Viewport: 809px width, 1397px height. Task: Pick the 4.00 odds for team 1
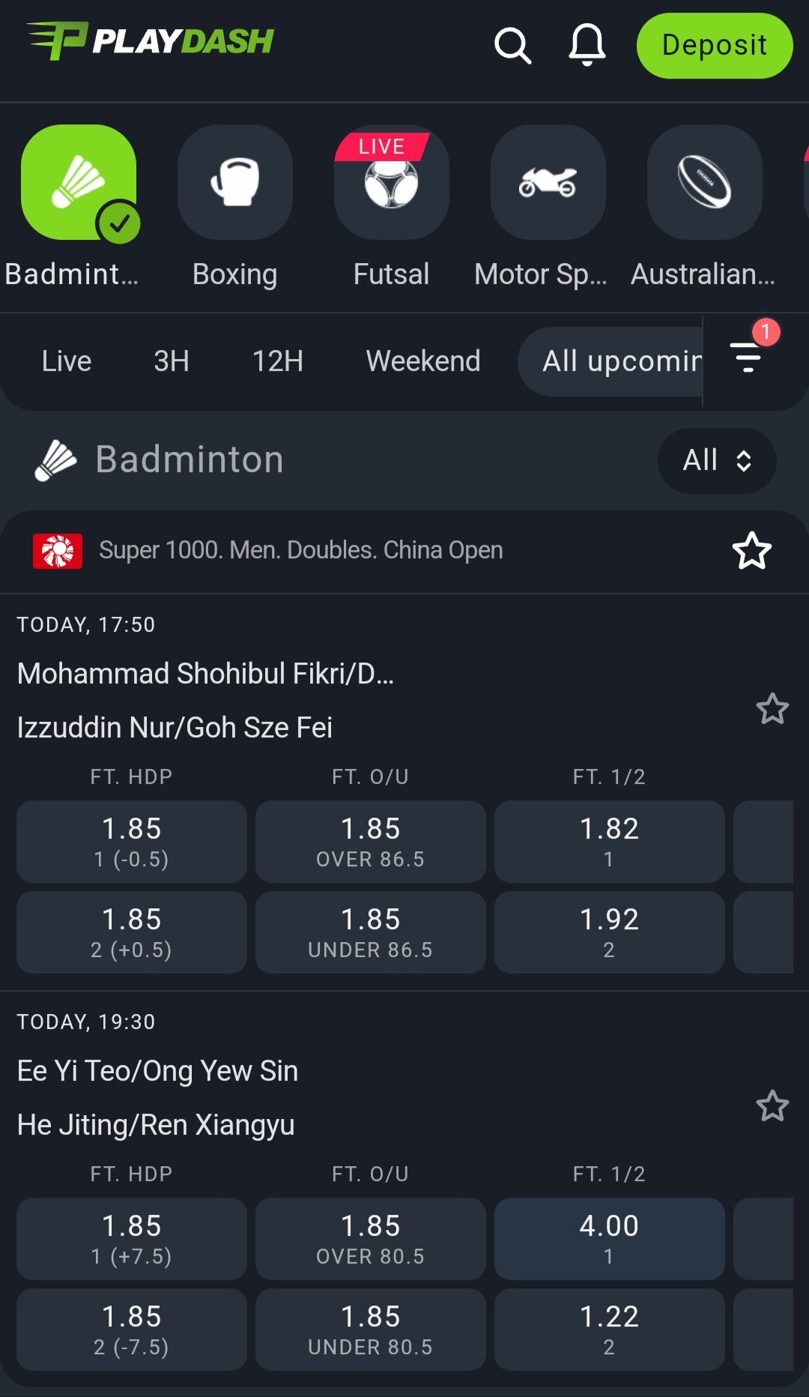609,1238
